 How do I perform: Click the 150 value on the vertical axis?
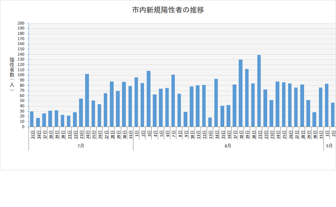point(21,49)
